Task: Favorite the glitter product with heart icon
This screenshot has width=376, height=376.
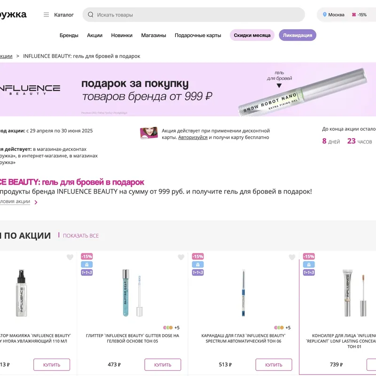Action: pyautogui.click(x=181, y=257)
